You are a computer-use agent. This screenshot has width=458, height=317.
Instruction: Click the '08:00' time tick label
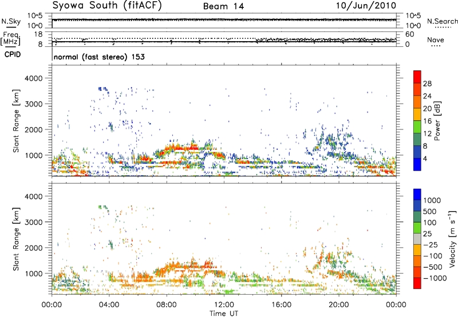tap(167, 305)
